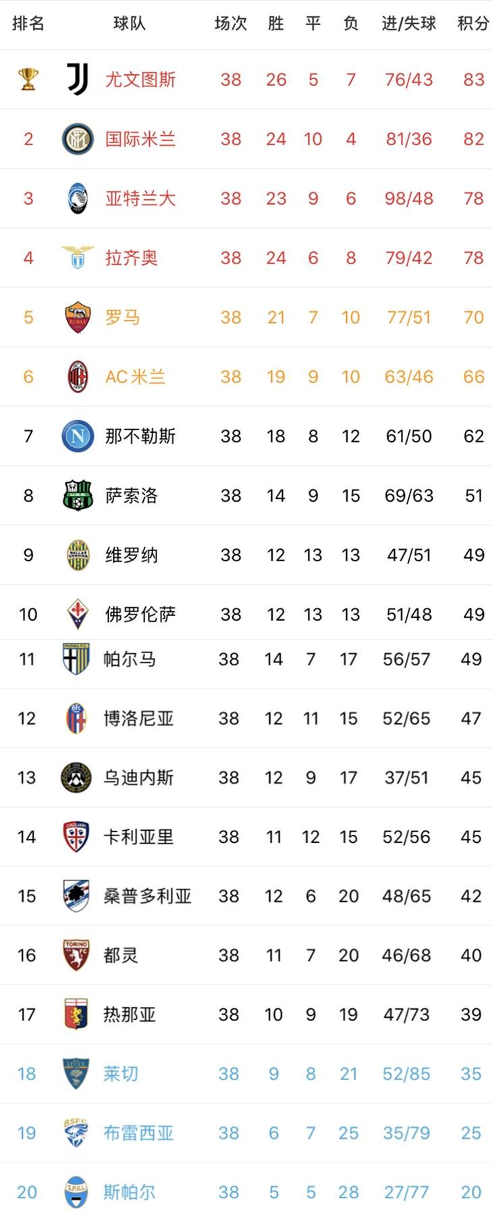This screenshot has height=1211, width=492.
Task: Click the Fiorentina purple crest
Action: [x=78, y=614]
